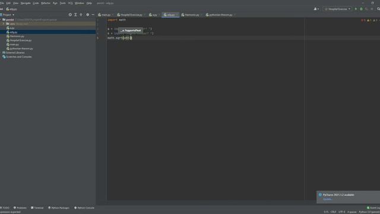This screenshot has width=380, height=214.
Task: Select the highlighted .py file in project tree
Action: click(x=47, y=32)
